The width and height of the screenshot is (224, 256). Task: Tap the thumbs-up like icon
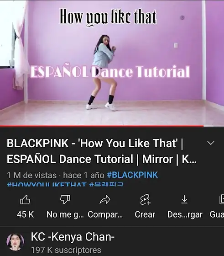[x=25, y=199]
